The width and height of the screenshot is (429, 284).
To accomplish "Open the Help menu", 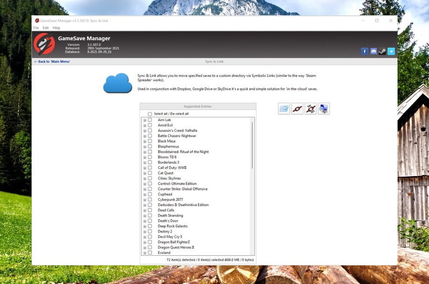I will point(56,28).
